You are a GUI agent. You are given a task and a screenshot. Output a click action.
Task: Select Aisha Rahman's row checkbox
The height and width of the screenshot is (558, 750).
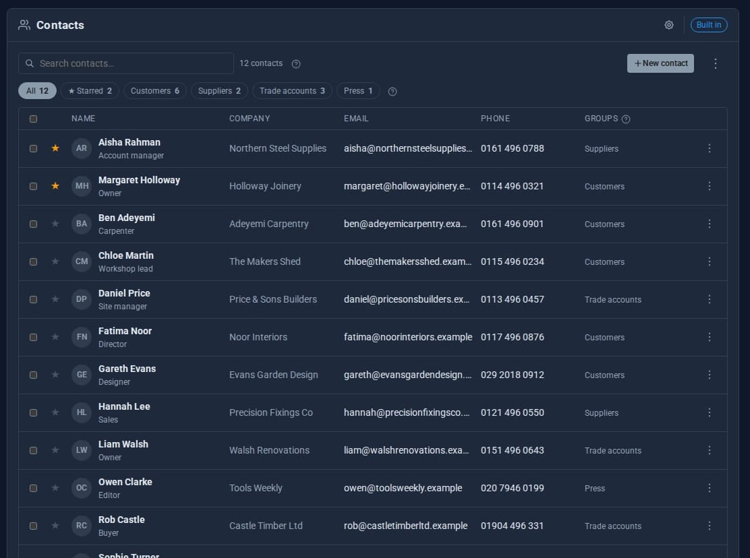coord(34,148)
